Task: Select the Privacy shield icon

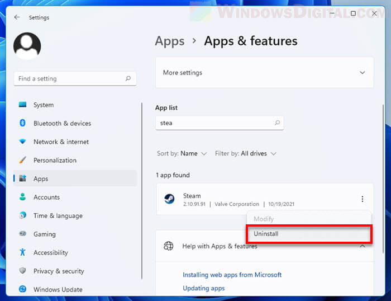Action: tap(22, 271)
